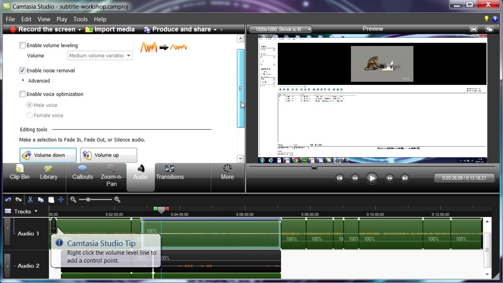Screen dimensions: 503x283
Task: Open Zoom-n-Pan tab
Action: [x=112, y=176]
